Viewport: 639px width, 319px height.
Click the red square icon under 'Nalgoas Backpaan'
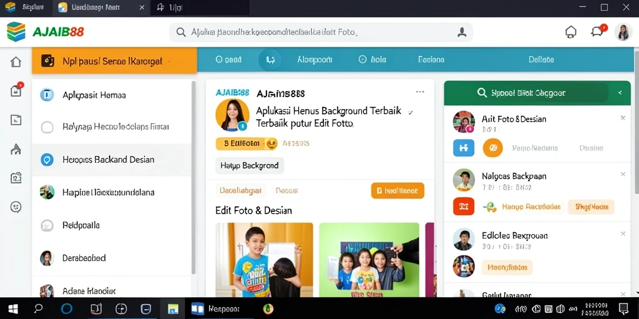click(x=464, y=206)
